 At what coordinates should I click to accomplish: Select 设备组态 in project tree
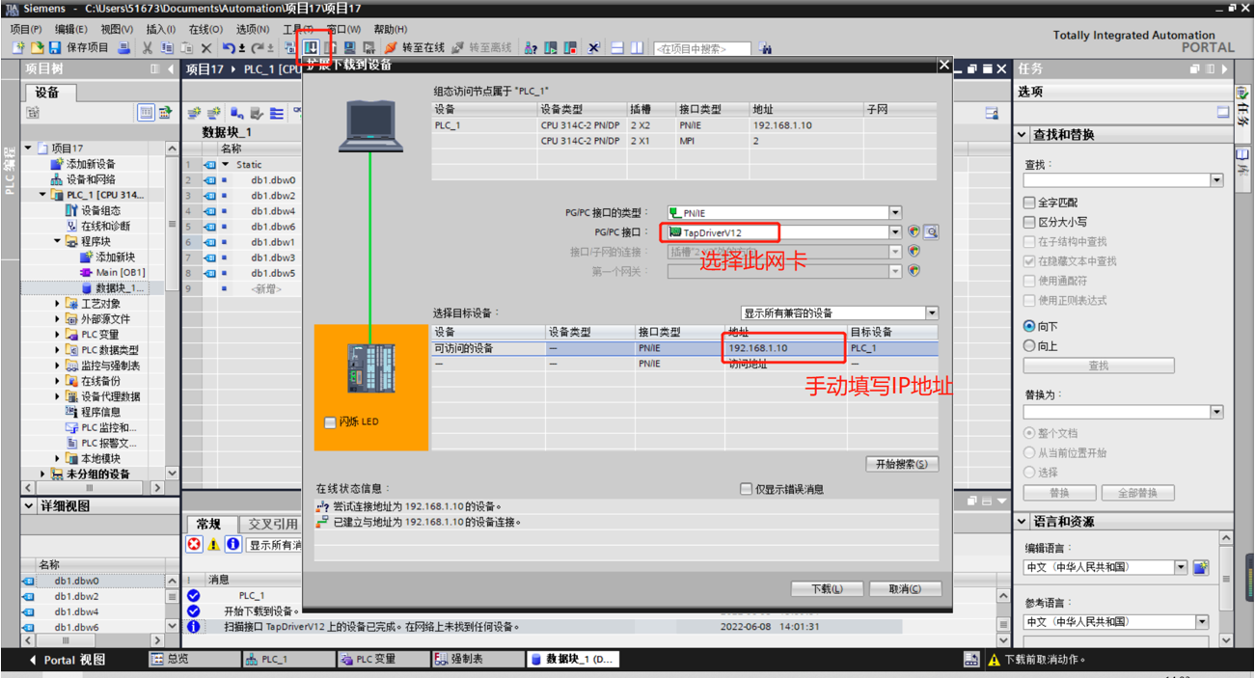click(100, 210)
